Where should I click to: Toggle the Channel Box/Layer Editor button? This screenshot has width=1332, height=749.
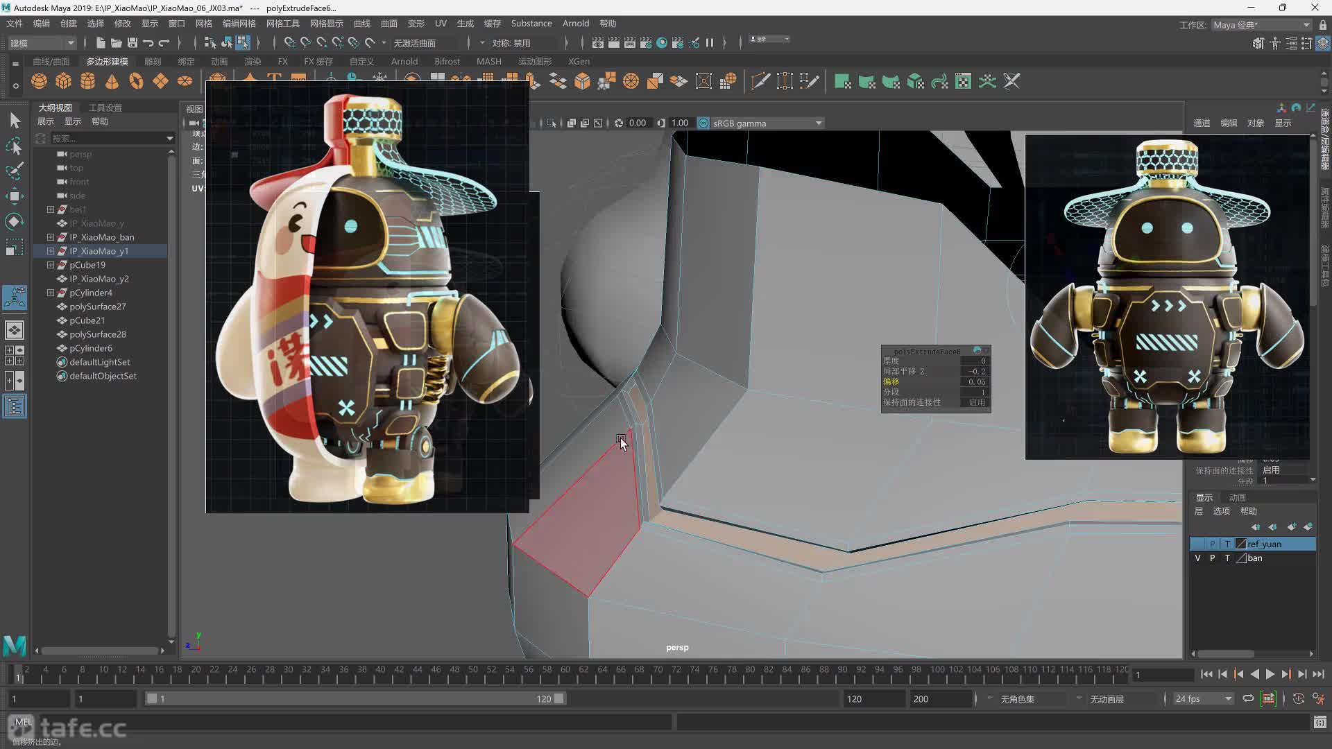[1323, 43]
